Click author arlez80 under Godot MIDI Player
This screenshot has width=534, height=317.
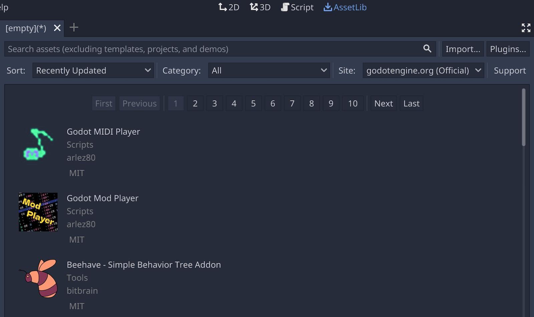tap(81, 158)
